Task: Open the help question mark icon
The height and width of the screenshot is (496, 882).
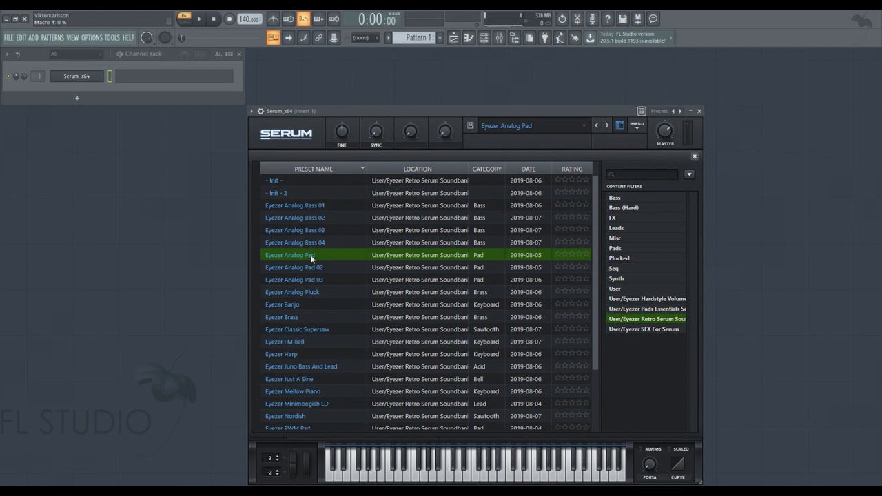Action: point(608,19)
